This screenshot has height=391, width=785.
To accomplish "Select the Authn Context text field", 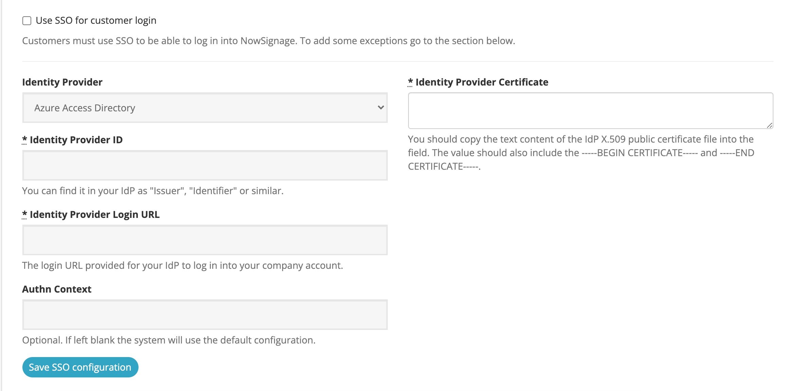I will 204,315.
